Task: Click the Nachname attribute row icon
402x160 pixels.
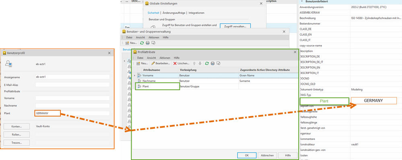Action: (x=140, y=81)
